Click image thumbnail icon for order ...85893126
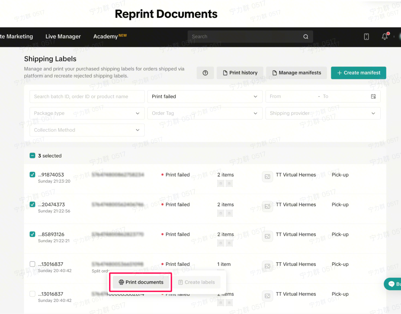Screen dimensions: 401x314 [267, 236]
